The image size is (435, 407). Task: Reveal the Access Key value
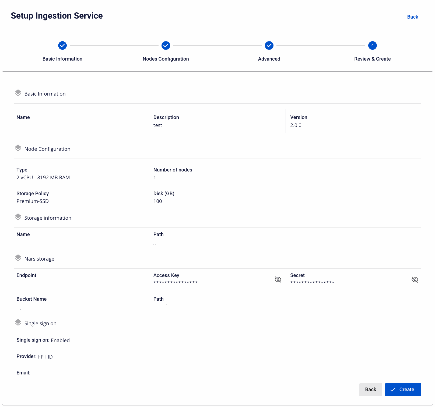278,279
